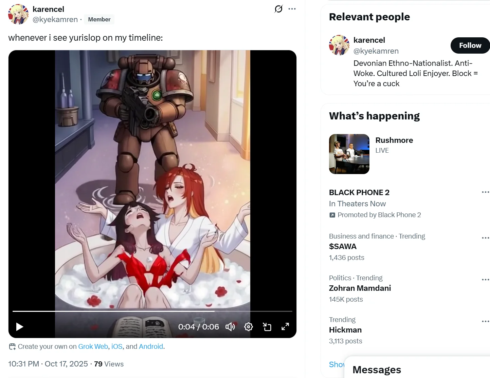Open karencel's avatar in Relevant people

(339, 45)
